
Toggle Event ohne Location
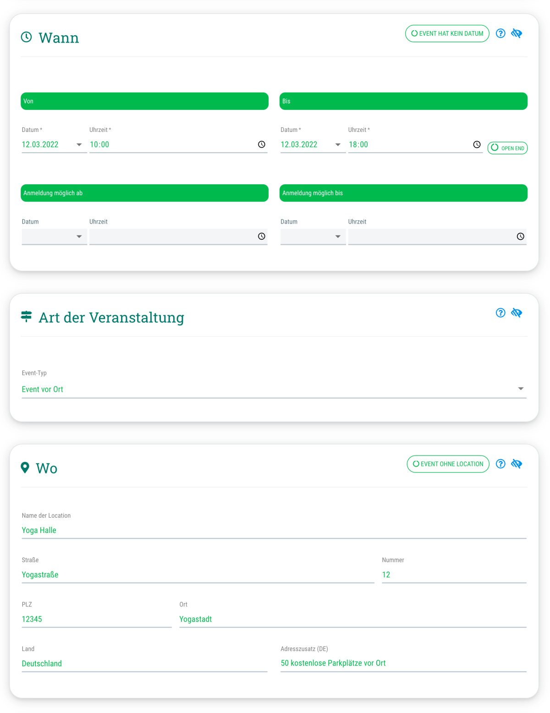[448, 464]
